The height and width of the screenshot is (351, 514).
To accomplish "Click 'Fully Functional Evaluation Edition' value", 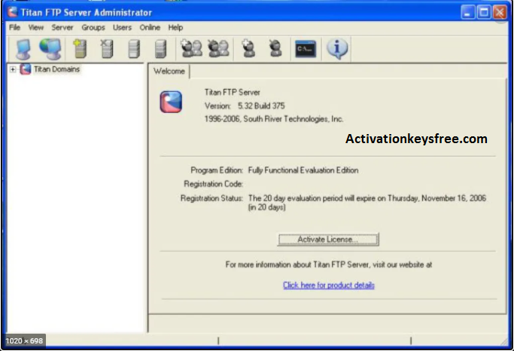I will coord(303,170).
